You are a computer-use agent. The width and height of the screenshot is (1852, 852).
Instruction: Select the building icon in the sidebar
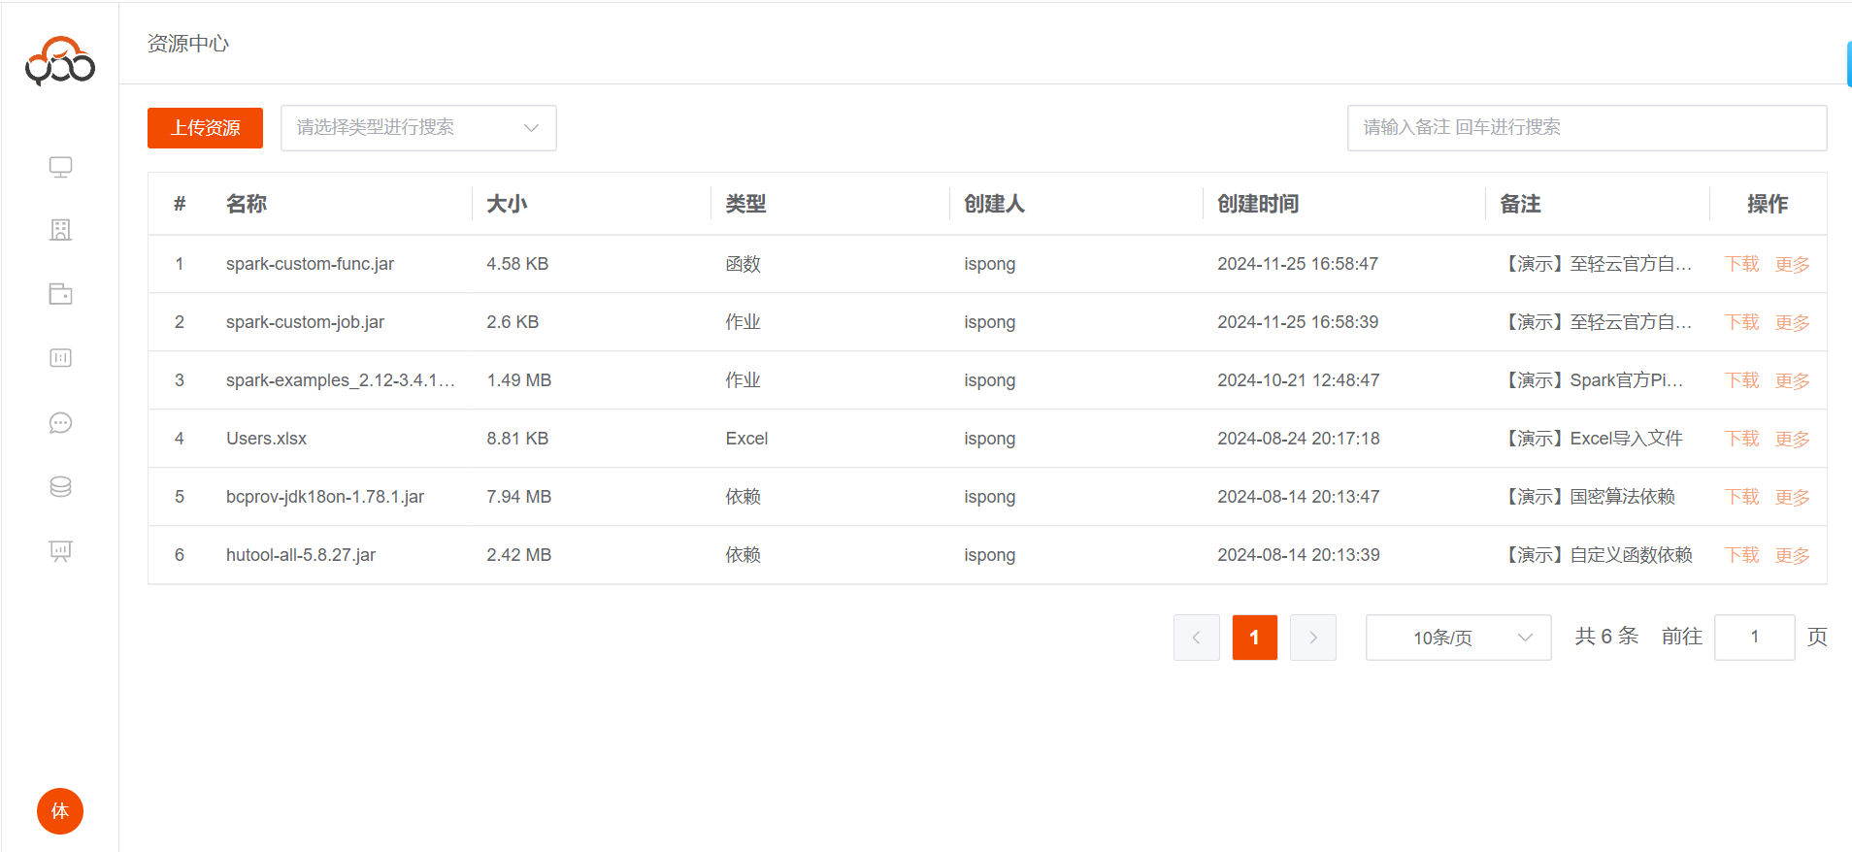click(x=60, y=230)
